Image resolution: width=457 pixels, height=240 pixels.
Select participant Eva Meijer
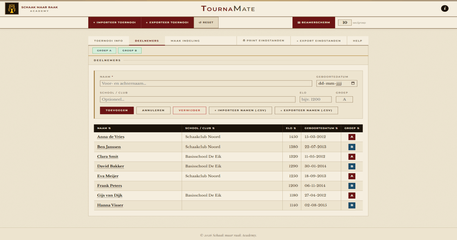(x=108, y=176)
